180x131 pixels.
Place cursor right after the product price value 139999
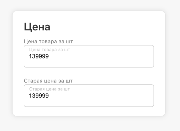click(x=49, y=56)
